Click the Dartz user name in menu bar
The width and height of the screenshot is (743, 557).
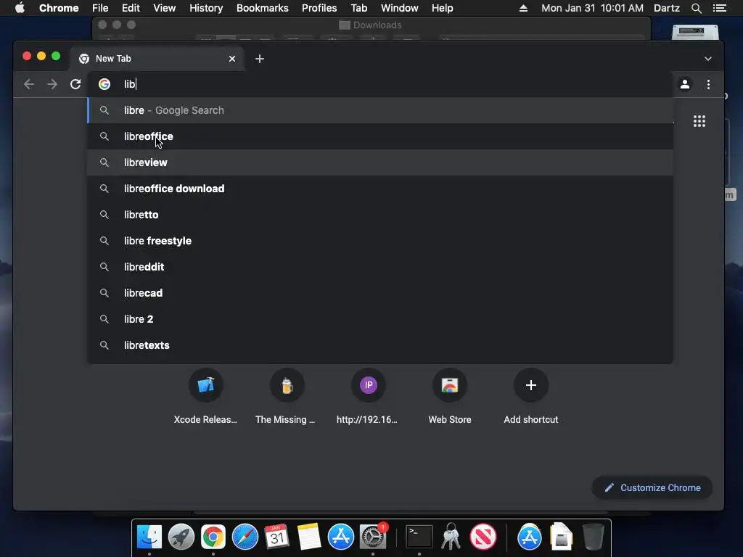tap(667, 8)
